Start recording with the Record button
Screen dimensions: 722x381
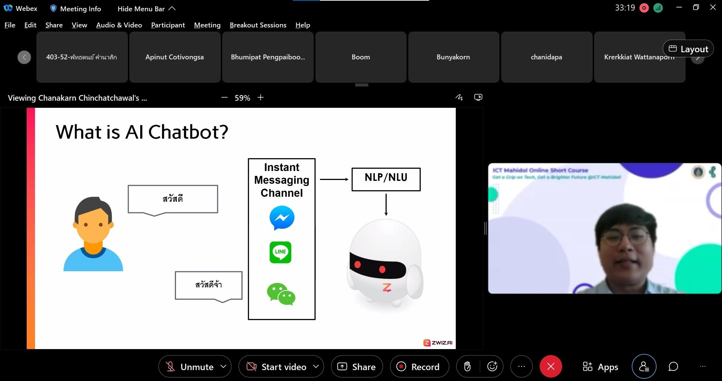tap(419, 367)
